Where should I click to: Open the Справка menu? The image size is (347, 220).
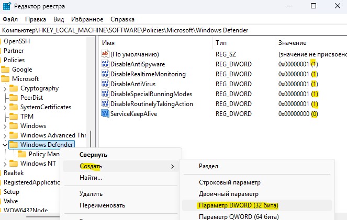coord(122,19)
